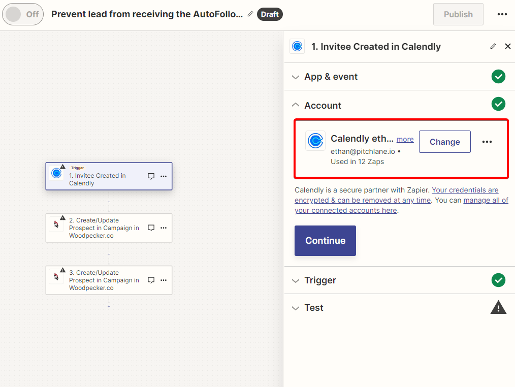Viewport: 515px width, 387px height.
Task: Select step 1 Invitee Created in Calendly
Action: point(109,176)
